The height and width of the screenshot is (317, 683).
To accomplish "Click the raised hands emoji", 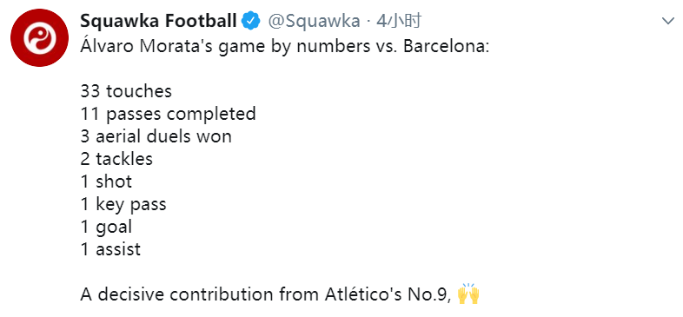I will [468, 294].
